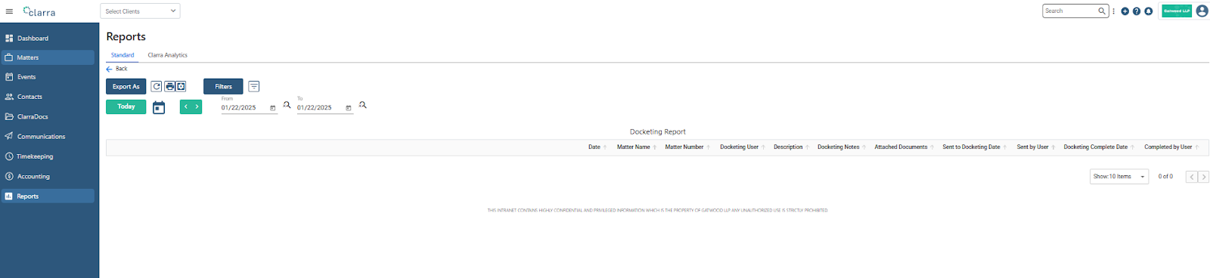Click search icon after From date
The width and height of the screenshot is (1210, 278).
287,105
